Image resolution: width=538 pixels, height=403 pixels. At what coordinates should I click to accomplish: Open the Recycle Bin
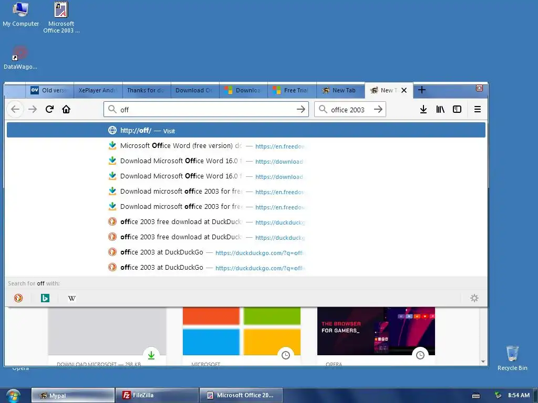(512, 358)
